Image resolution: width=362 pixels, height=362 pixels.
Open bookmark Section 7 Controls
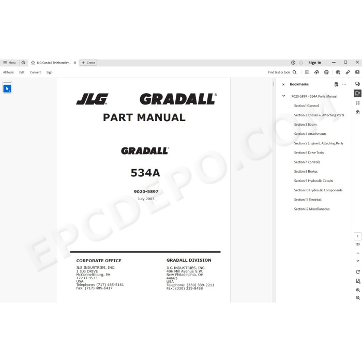[307, 162]
